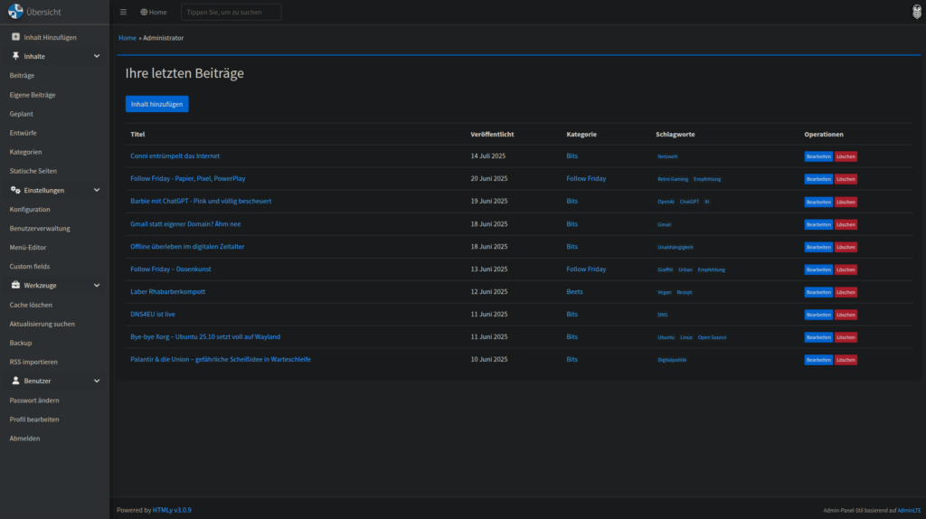The width and height of the screenshot is (926, 519).
Task: Open the user avatar in top-right corner
Action: 916,13
